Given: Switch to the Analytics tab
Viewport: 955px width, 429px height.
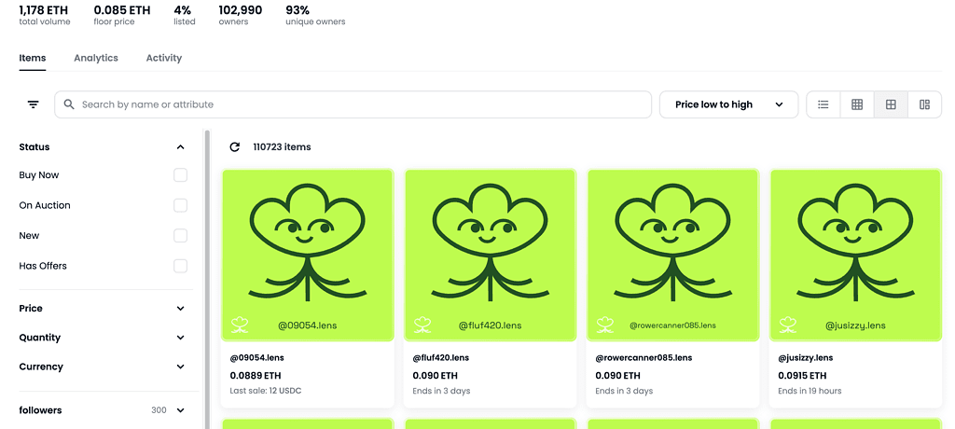Looking at the screenshot, I should click(x=96, y=58).
